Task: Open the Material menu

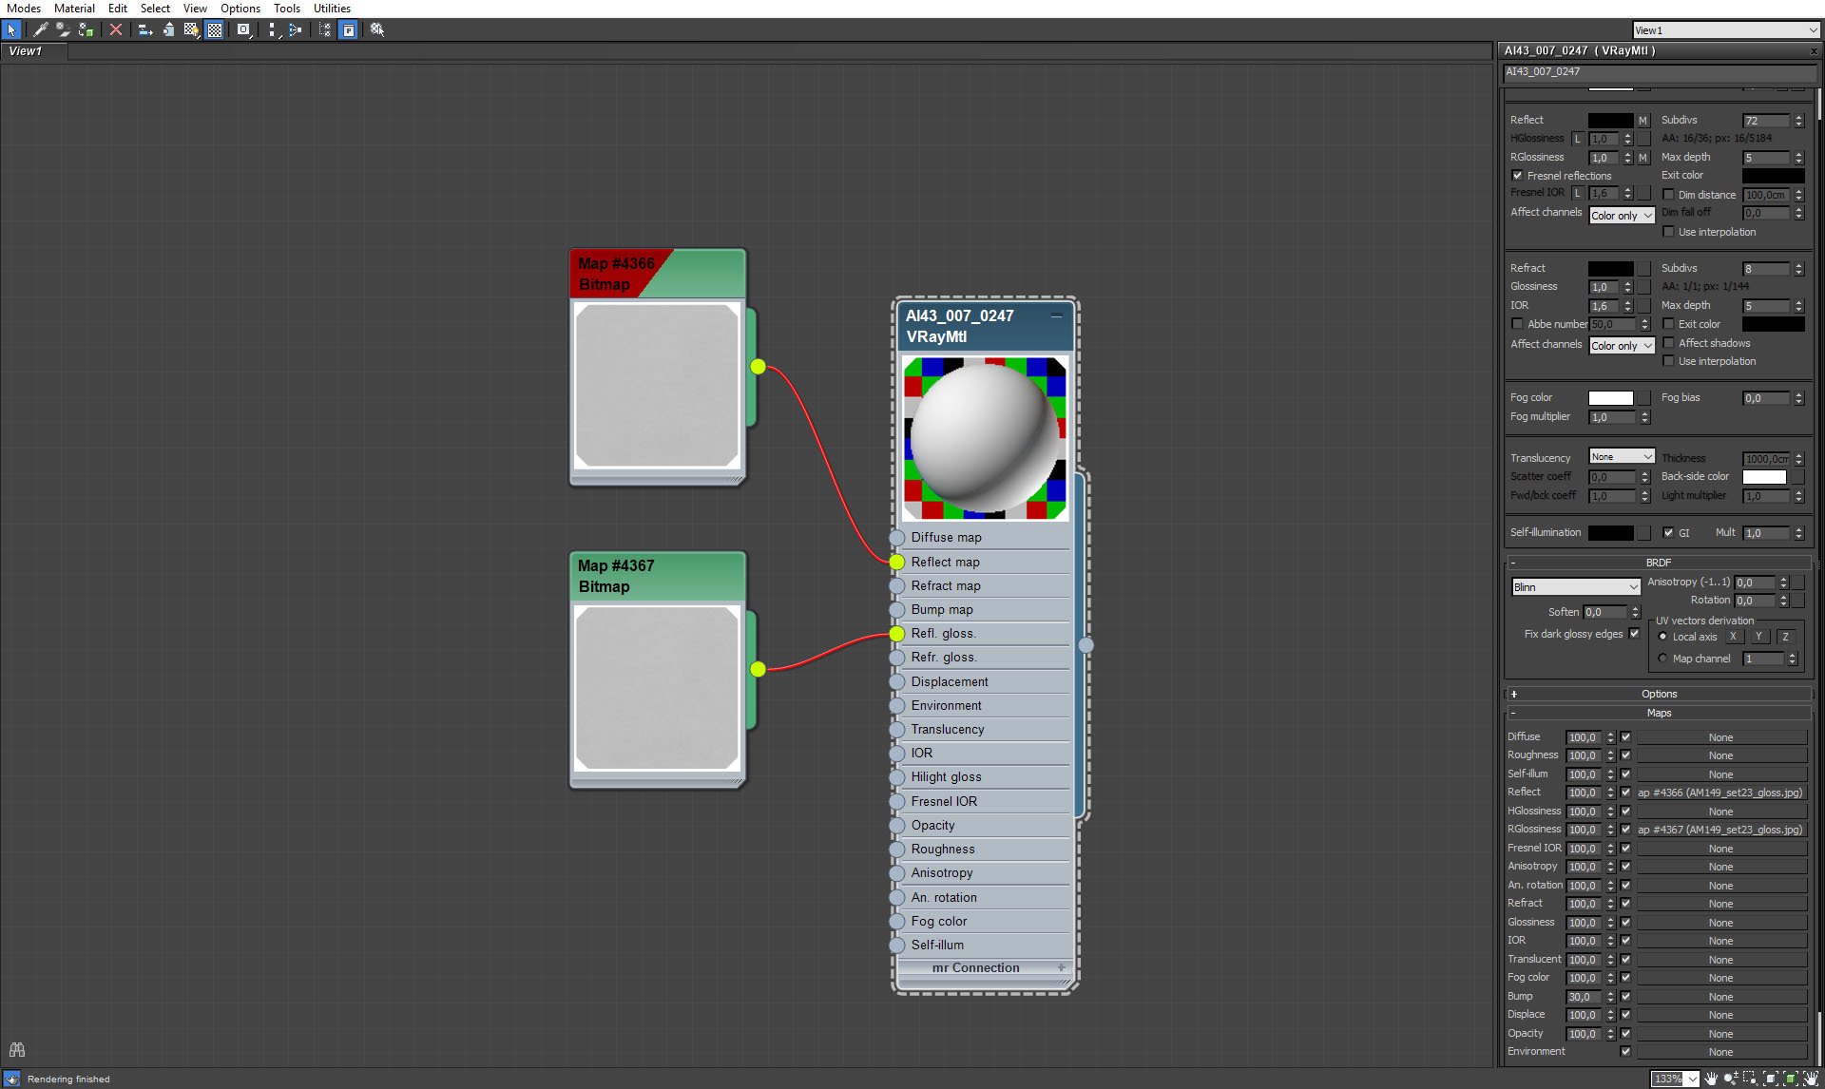Action: tap(74, 9)
